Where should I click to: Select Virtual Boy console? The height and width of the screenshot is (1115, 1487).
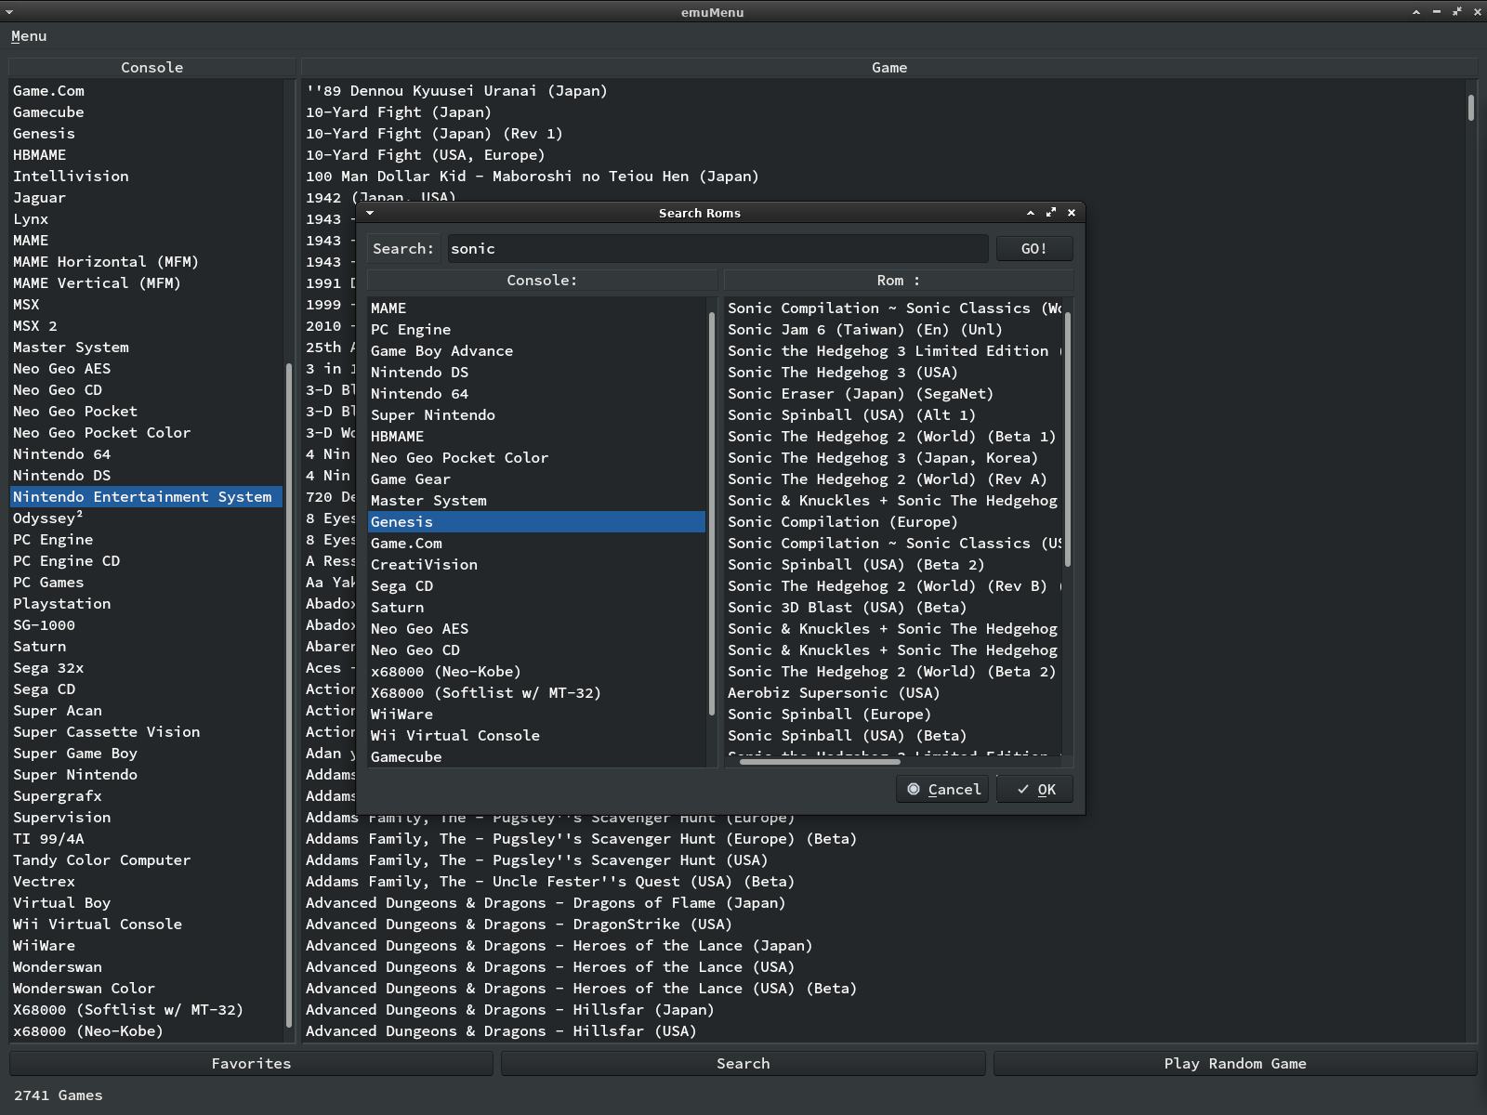(146, 903)
